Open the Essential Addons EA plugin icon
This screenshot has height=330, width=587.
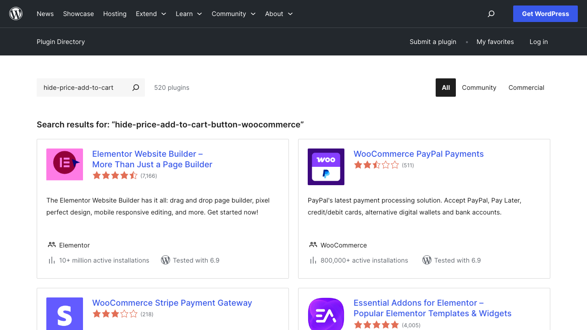click(326, 313)
